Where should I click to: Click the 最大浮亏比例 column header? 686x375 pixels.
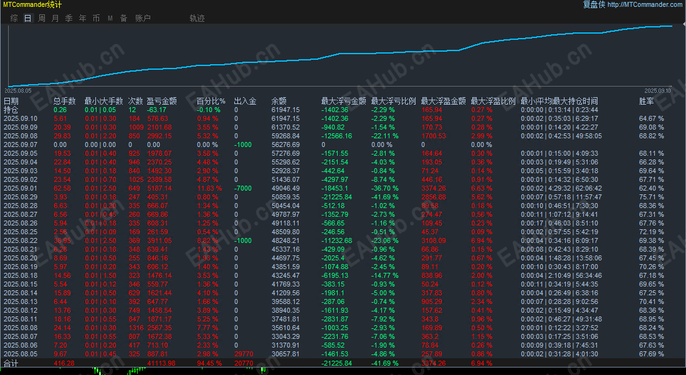393,101
